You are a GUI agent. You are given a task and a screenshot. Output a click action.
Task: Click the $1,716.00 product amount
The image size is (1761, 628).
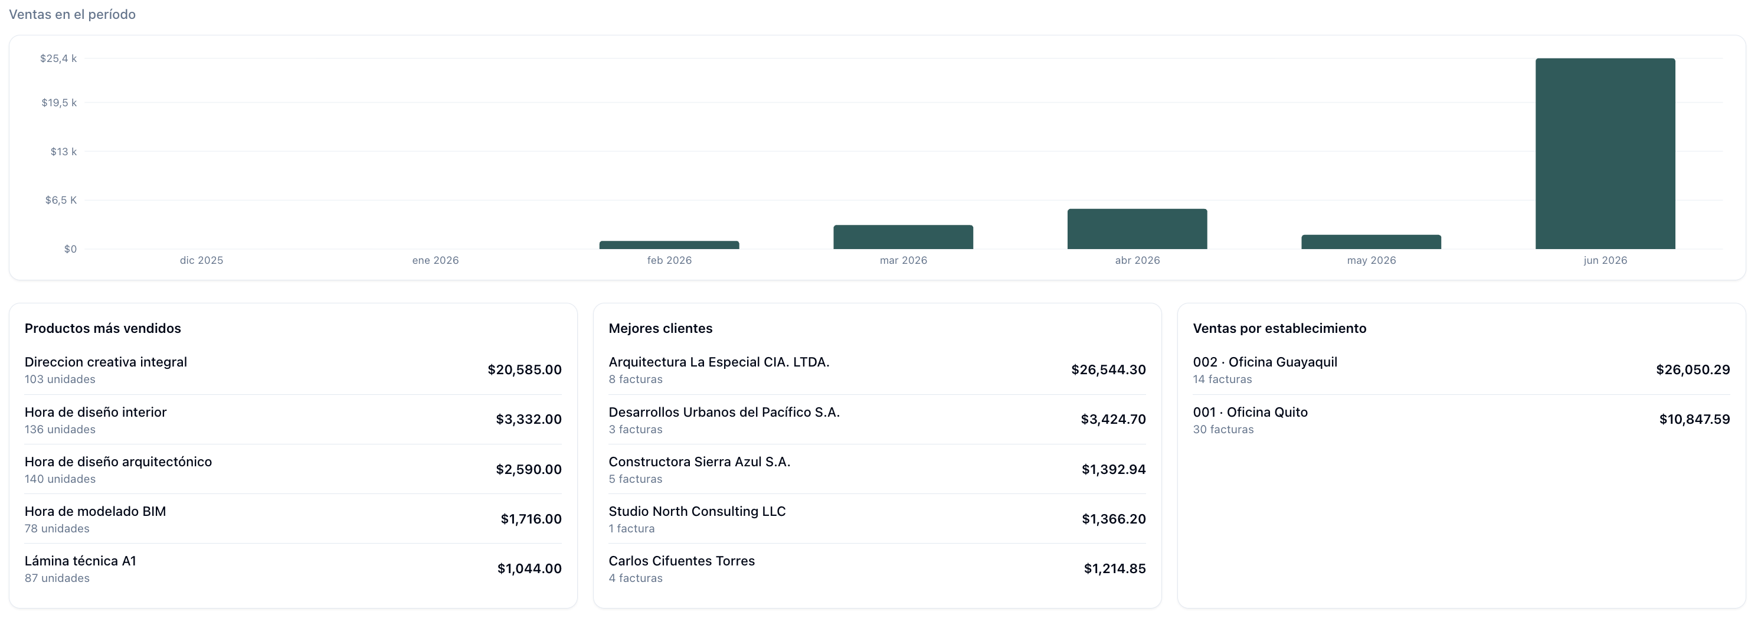point(531,519)
